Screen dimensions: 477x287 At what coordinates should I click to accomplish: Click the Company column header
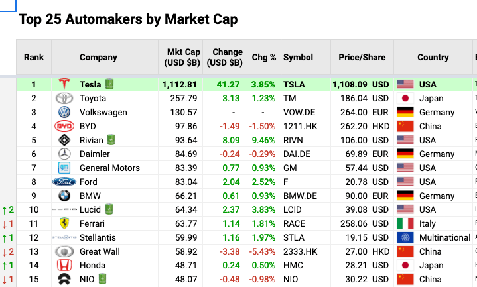click(98, 58)
